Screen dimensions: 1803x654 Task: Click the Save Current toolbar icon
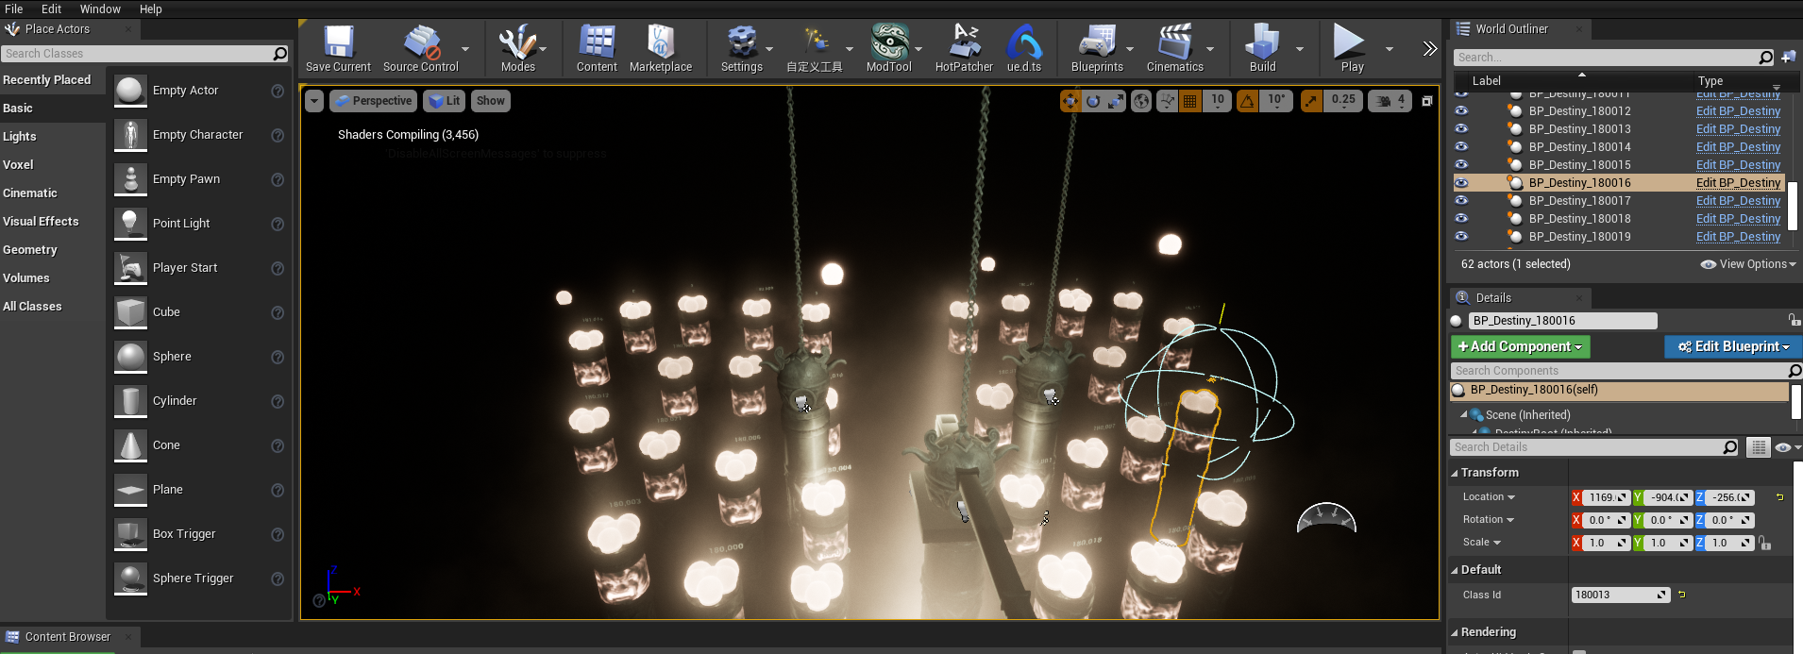(338, 49)
